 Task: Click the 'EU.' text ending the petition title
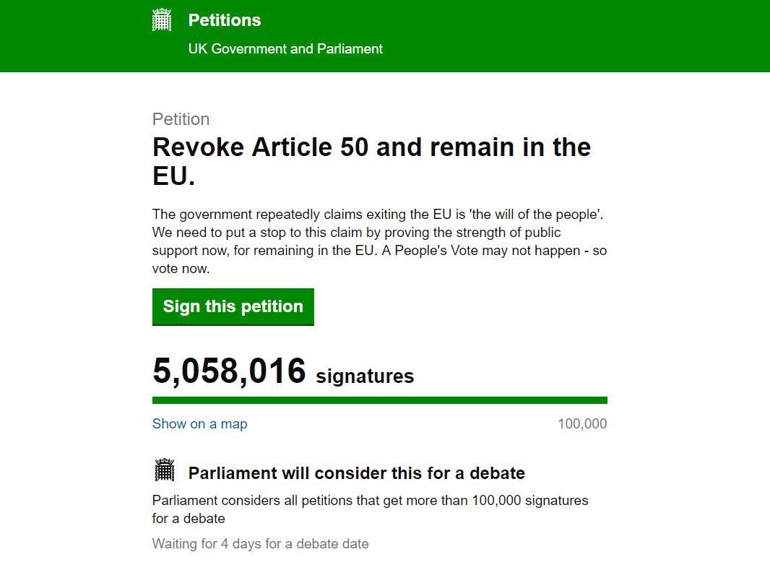(173, 176)
